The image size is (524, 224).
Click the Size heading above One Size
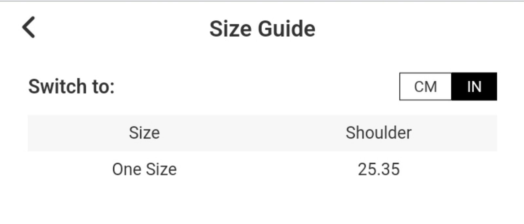pyautogui.click(x=144, y=133)
